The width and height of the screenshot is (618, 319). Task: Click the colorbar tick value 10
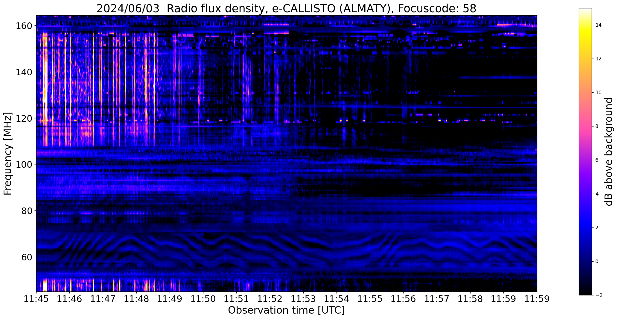pyautogui.click(x=599, y=93)
